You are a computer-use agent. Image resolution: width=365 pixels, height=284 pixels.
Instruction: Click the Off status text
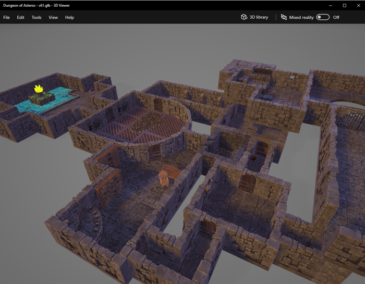[336, 17]
